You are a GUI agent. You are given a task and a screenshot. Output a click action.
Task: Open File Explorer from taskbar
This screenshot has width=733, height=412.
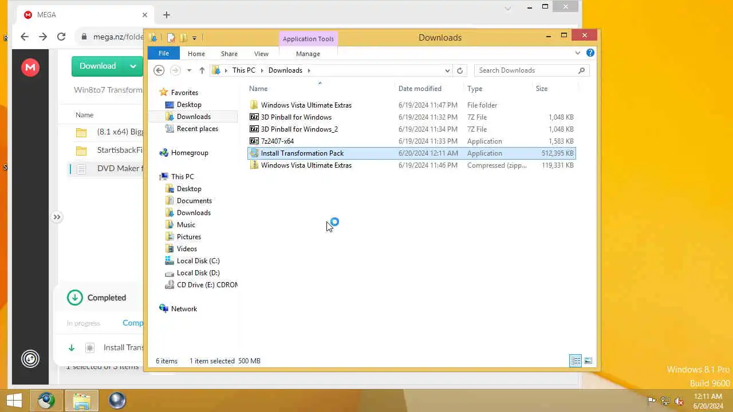(82, 401)
